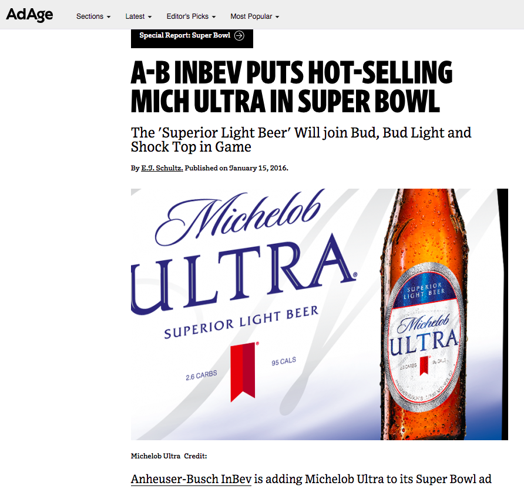Click the caret next to Sections
The width and height of the screenshot is (524, 489).
[109, 17]
